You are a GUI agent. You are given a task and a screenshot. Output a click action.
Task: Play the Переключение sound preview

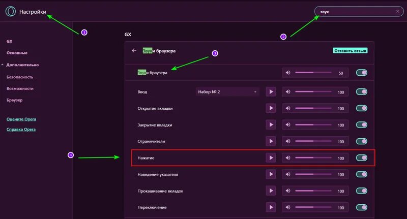(x=271, y=207)
